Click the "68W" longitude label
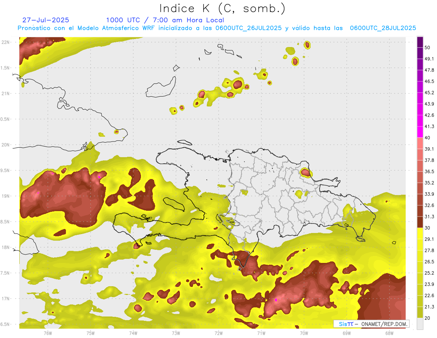Viewport: 437px width, 338px height. point(389,333)
